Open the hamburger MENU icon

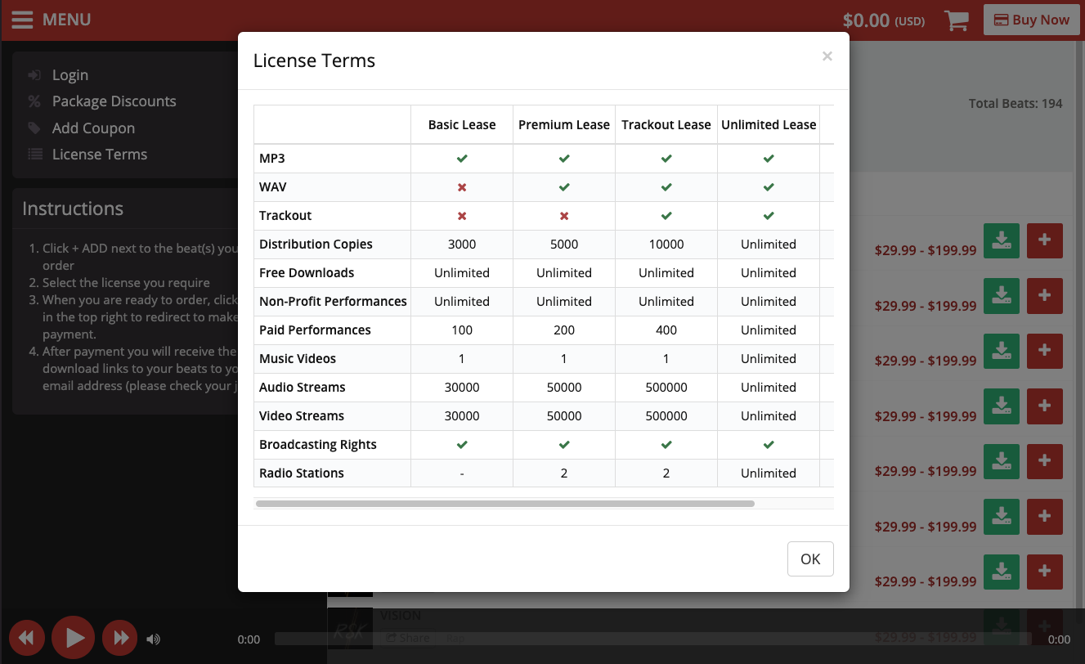pos(22,20)
